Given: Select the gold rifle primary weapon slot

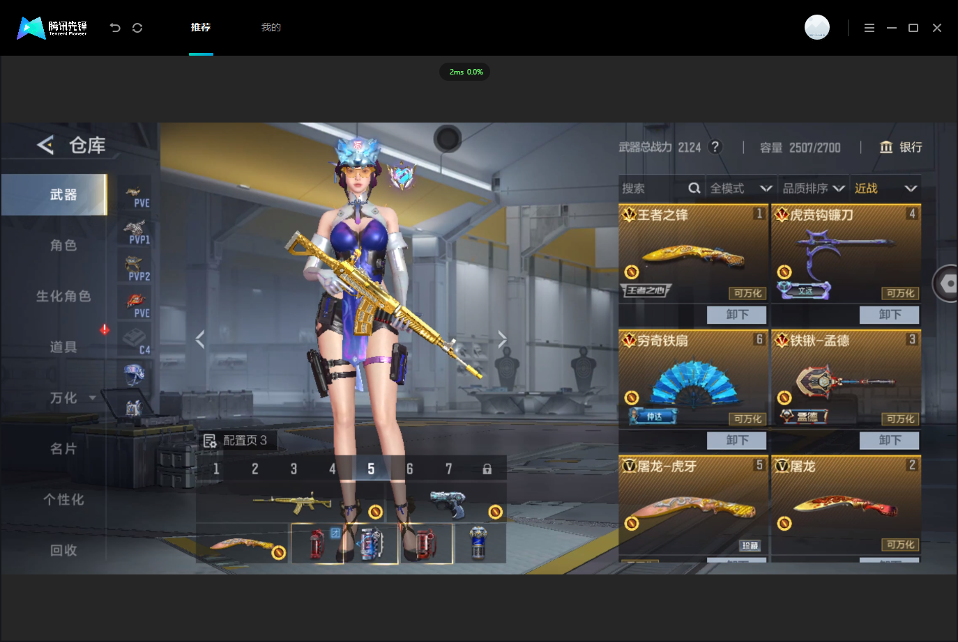Looking at the screenshot, I should coord(291,503).
